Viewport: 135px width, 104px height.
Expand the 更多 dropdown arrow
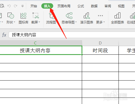click(104, 22)
